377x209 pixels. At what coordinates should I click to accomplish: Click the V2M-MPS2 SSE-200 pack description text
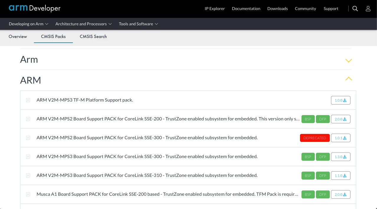tap(168, 119)
